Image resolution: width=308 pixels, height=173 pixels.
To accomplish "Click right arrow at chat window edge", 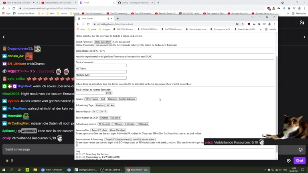I will (304, 37).
